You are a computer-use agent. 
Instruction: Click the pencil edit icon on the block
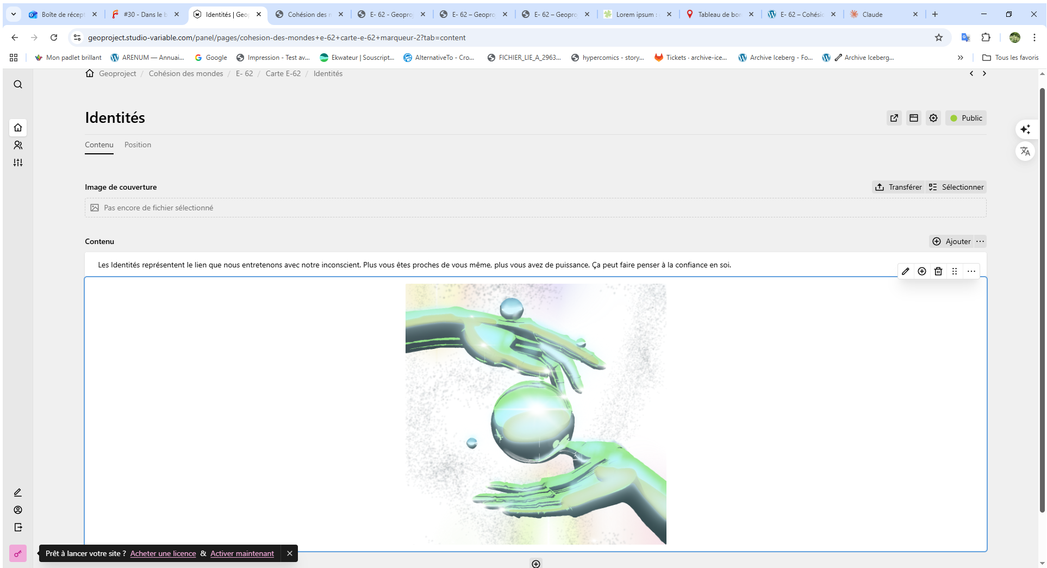(x=906, y=271)
